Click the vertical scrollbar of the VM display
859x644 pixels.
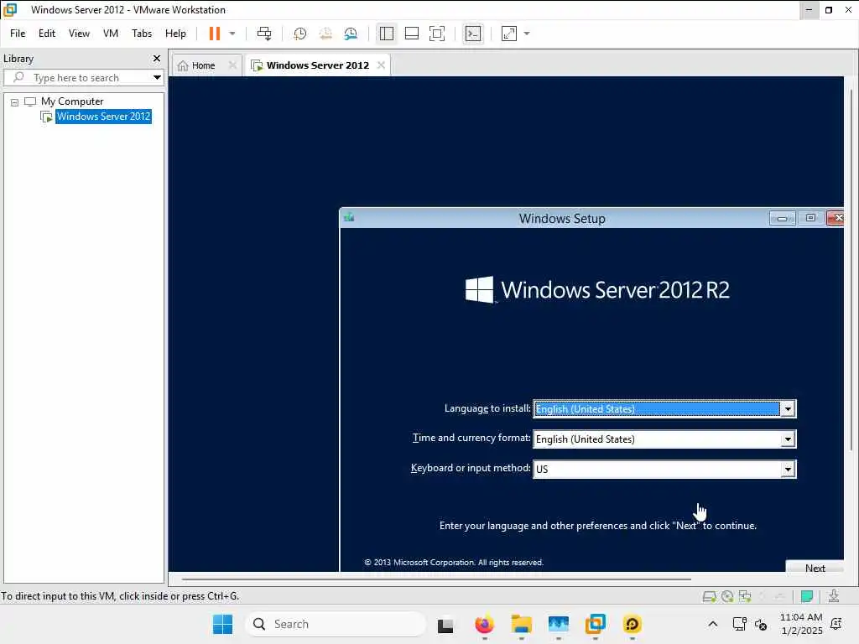point(851,270)
